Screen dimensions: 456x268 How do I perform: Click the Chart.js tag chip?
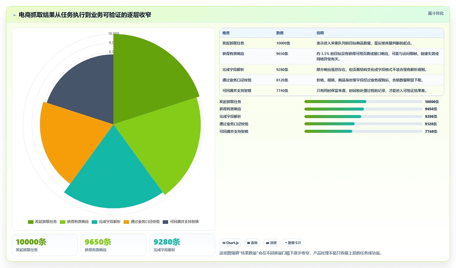point(230,243)
